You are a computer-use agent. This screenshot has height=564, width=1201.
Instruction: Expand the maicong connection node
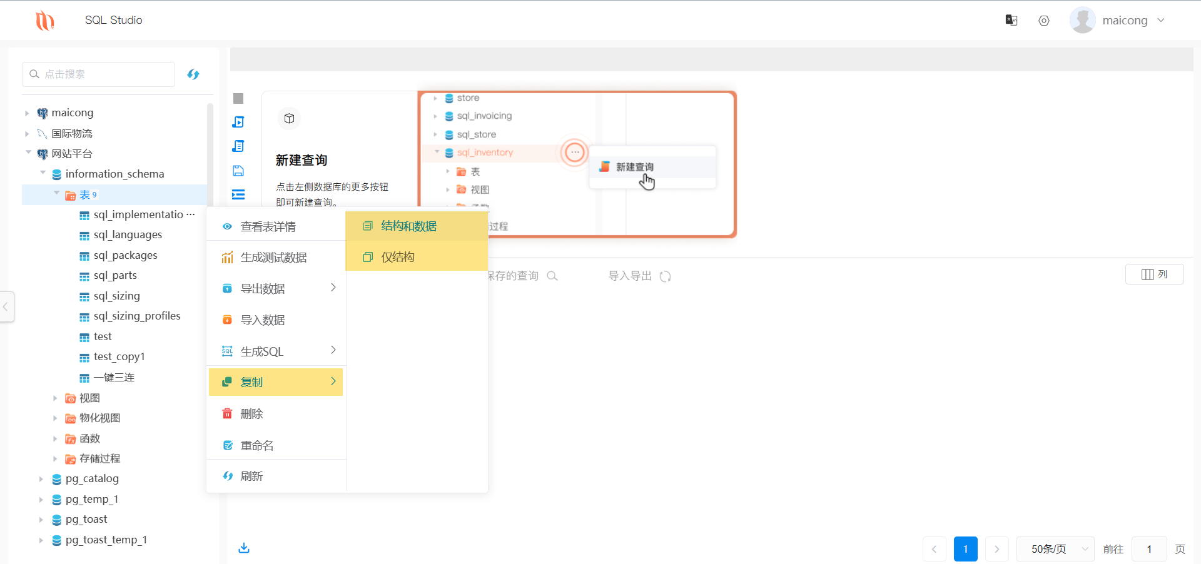[27, 113]
